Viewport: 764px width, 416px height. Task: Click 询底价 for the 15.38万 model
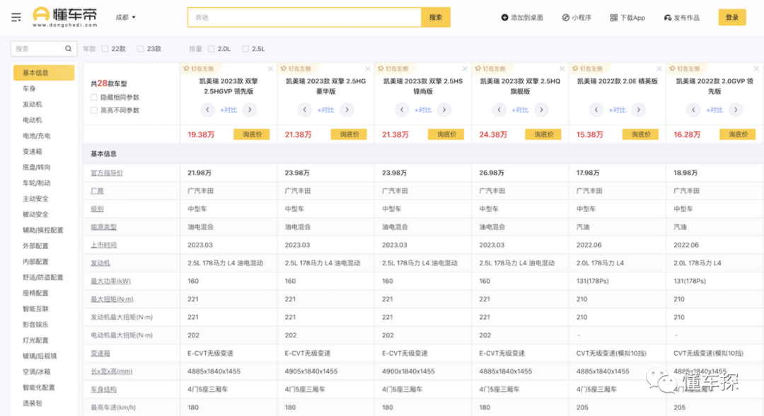(641, 134)
